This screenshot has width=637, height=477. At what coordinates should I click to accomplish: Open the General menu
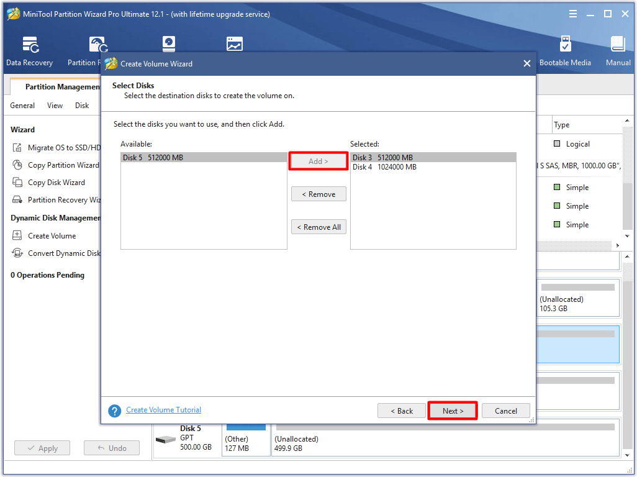(22, 106)
